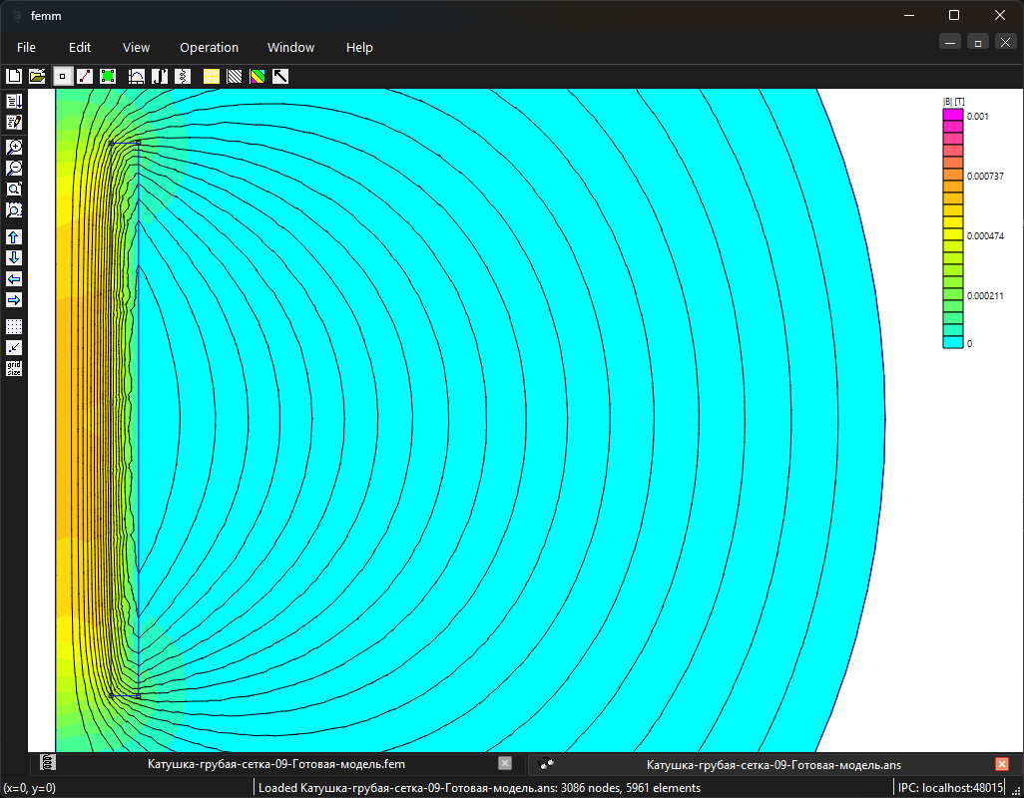Open the Help menu
This screenshot has height=798, width=1024.
359,48
